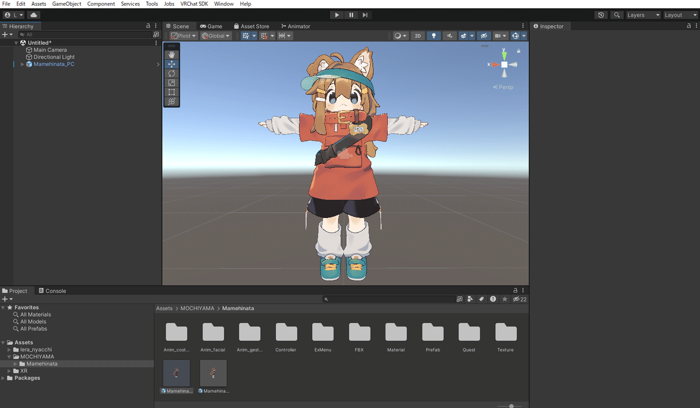Image resolution: width=700 pixels, height=408 pixels.
Task: Toggle scene audio mute
Action: click(x=449, y=36)
